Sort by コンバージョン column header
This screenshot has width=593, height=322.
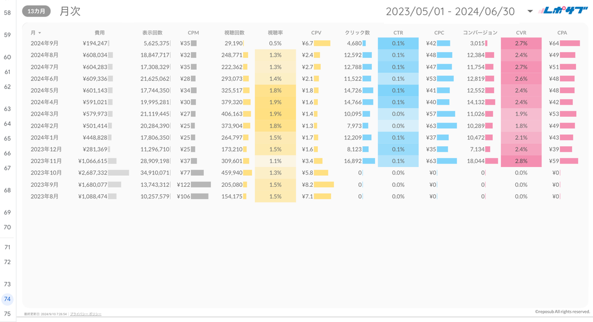(x=480, y=33)
